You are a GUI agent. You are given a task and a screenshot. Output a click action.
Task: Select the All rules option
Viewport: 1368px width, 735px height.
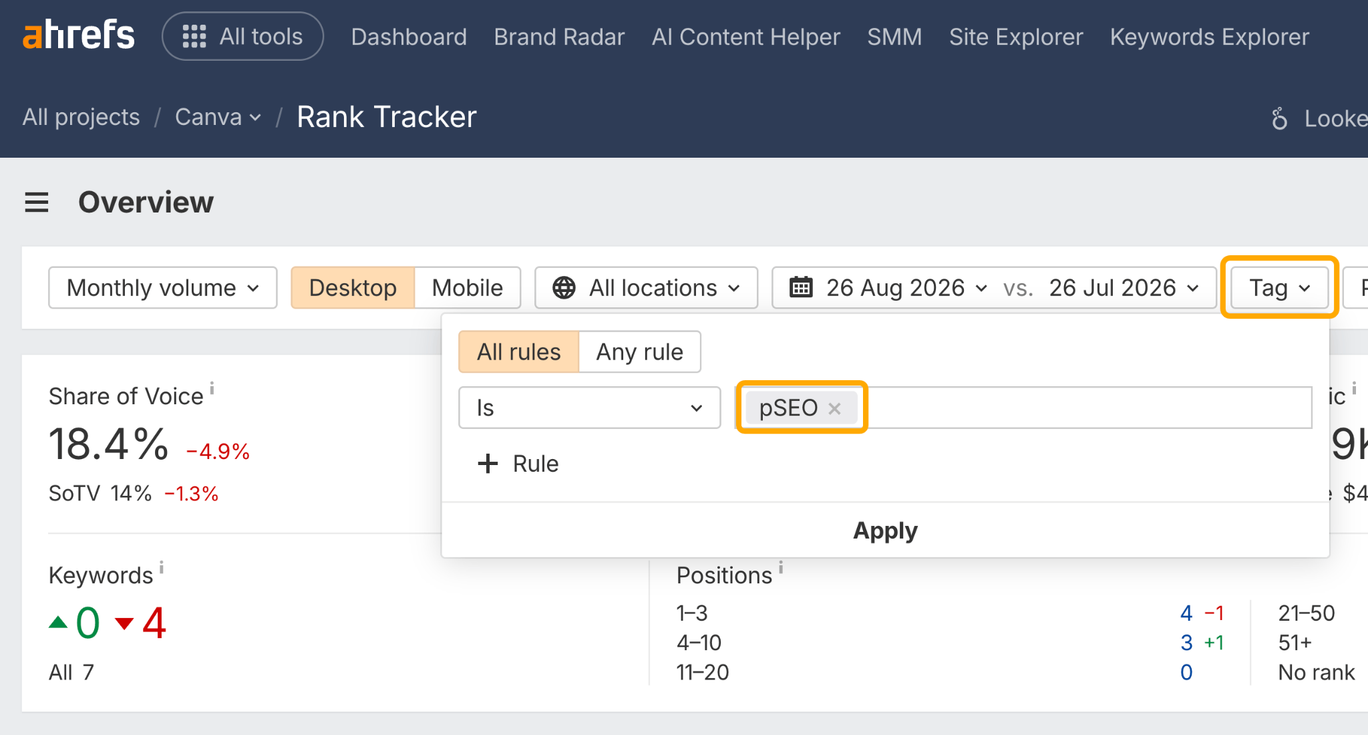(x=519, y=351)
